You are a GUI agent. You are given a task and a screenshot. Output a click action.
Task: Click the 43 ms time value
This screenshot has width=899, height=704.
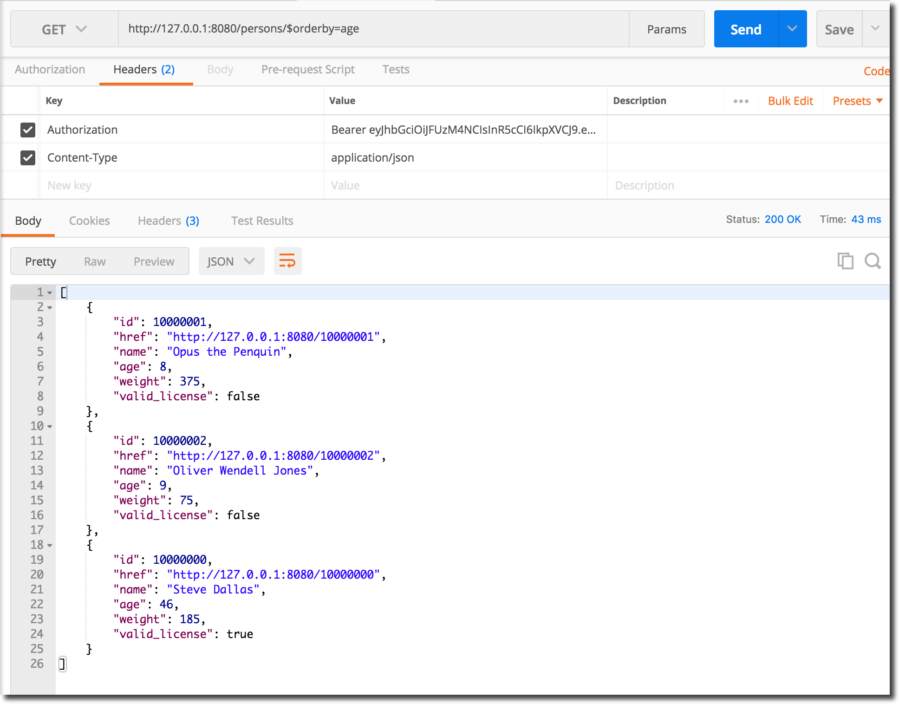tap(866, 219)
